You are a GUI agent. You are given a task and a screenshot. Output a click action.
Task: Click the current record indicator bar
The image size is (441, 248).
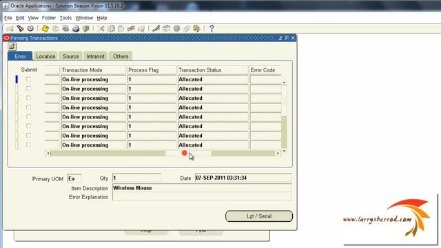pyautogui.click(x=17, y=79)
